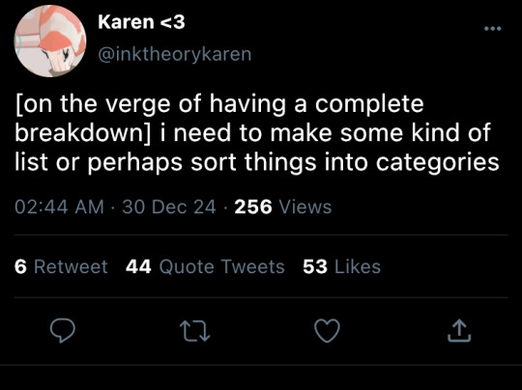Viewport: 522px width, 390px height.
Task: Click the 02:44 AM timestamp
Action: pyautogui.click(x=60, y=207)
